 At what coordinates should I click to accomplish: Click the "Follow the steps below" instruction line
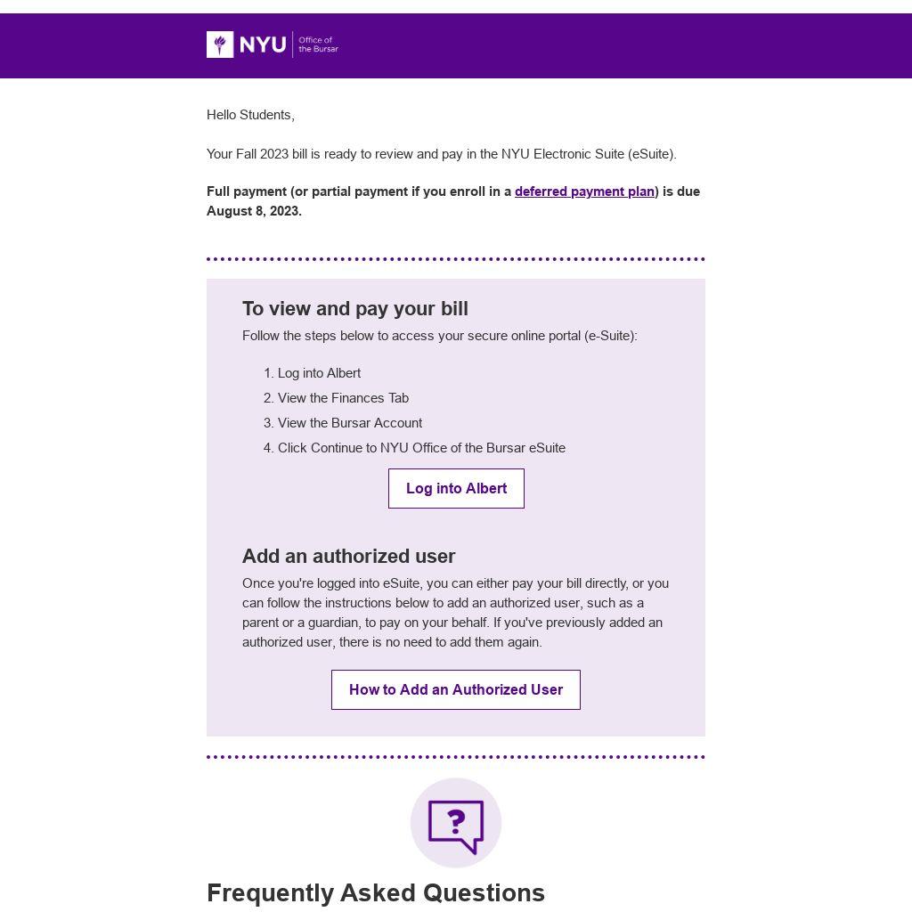click(440, 336)
